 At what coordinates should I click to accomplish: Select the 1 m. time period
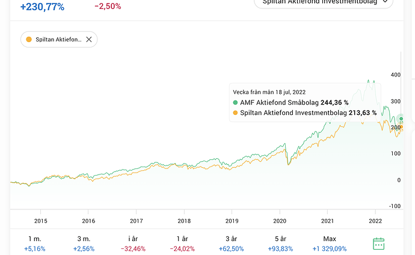pos(34,244)
